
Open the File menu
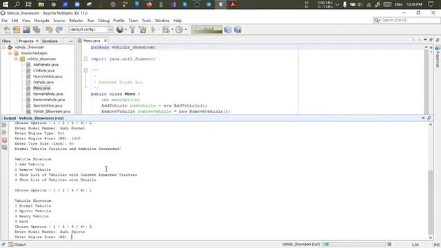[x=5, y=21]
